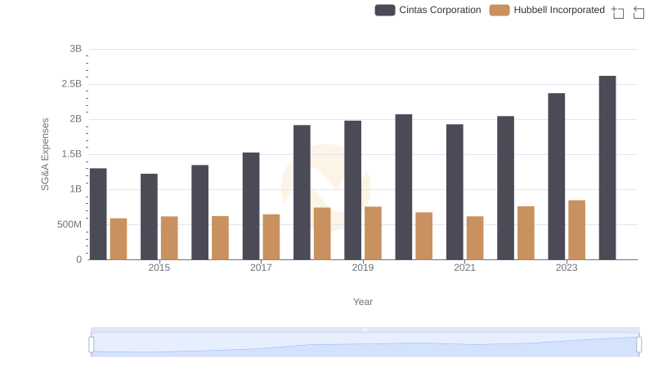This screenshot has width=654, height=376.
Task: Click the tallest Cintas bar at far right
Action: pos(607,168)
